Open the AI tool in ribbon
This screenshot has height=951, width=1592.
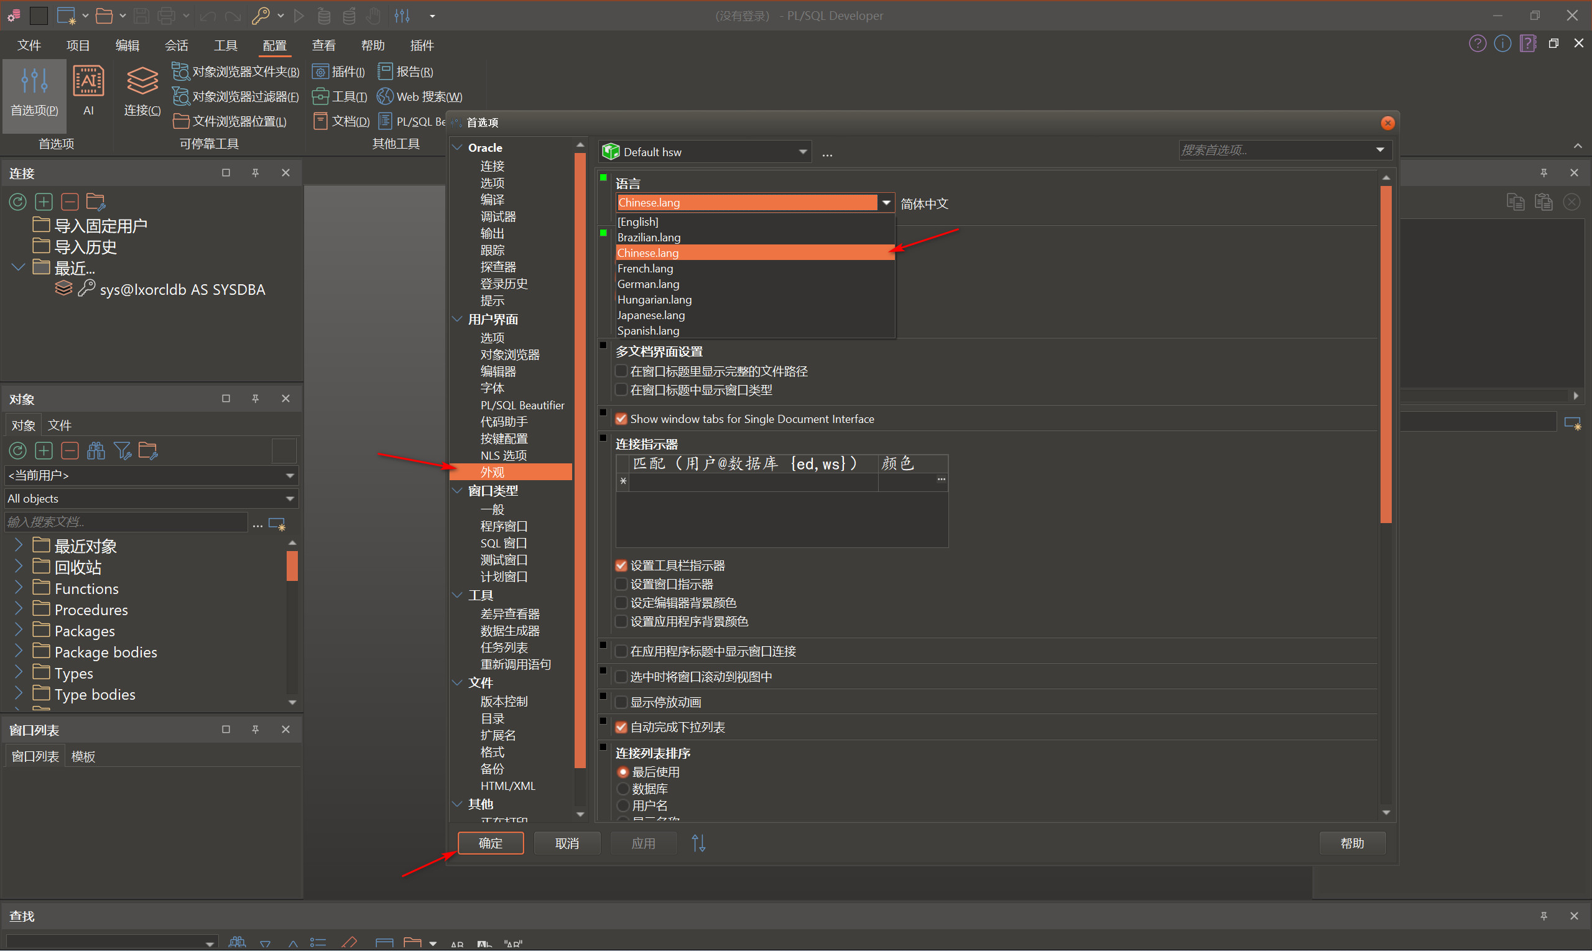88,90
